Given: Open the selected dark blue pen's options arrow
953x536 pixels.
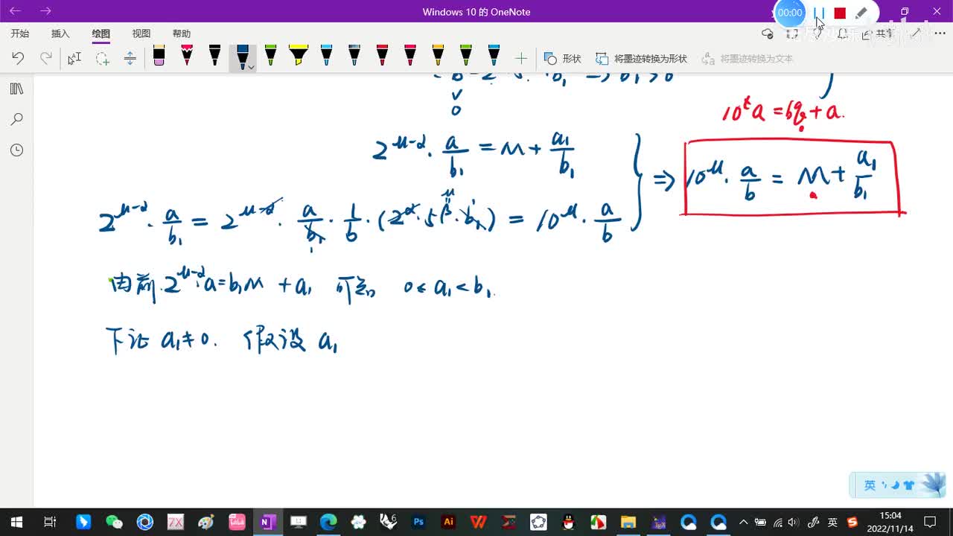Looking at the screenshot, I should 252,67.
